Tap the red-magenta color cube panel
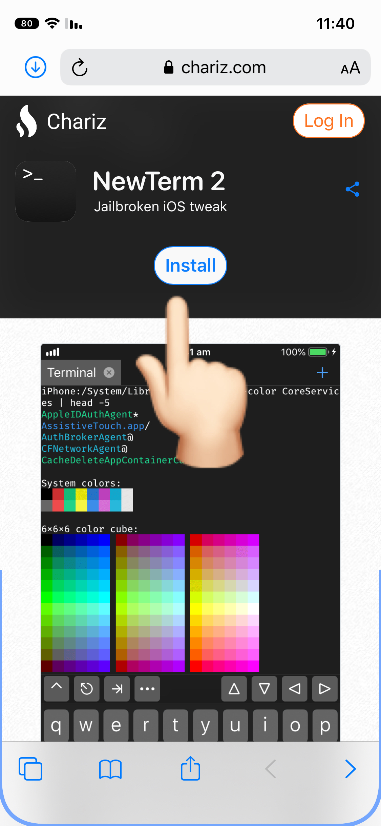The image size is (381, 826). click(x=225, y=603)
